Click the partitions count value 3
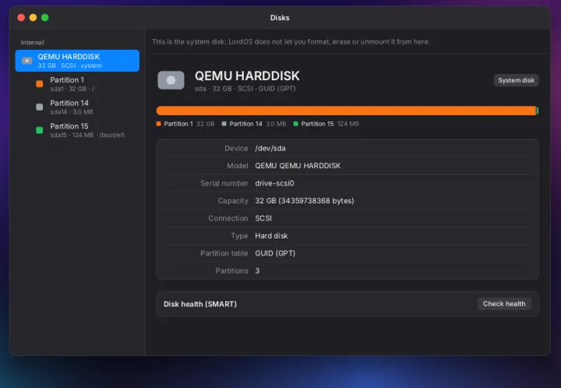This screenshot has height=388, width=561. pyautogui.click(x=257, y=271)
